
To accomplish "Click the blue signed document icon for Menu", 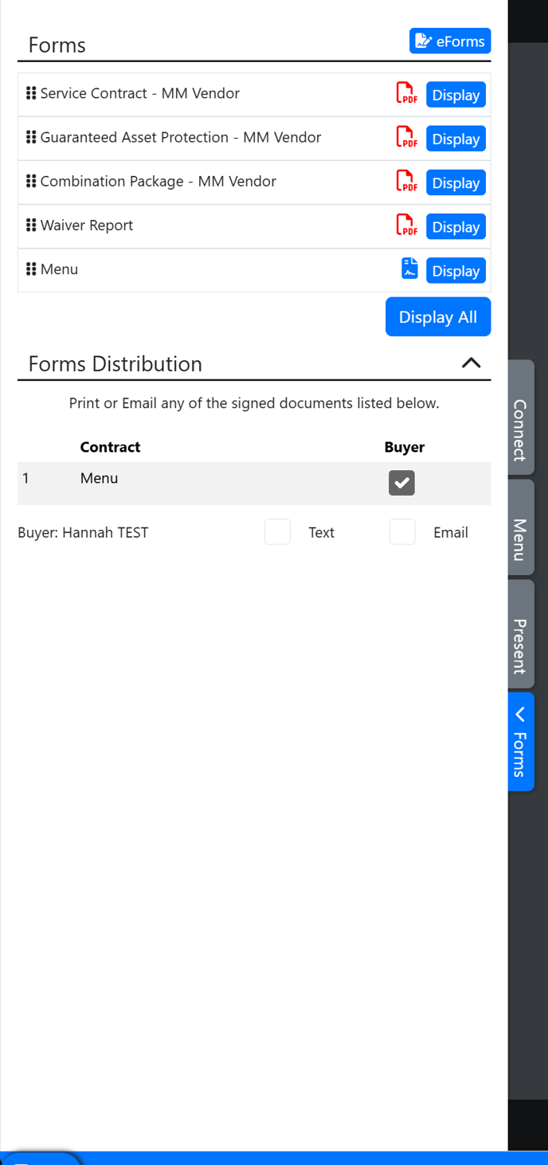I will point(409,269).
